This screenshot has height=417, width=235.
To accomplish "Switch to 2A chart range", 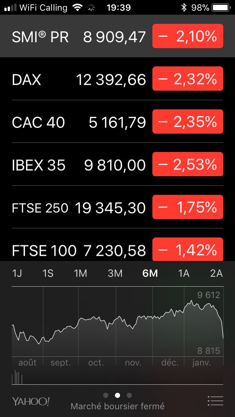I will coord(216,273).
